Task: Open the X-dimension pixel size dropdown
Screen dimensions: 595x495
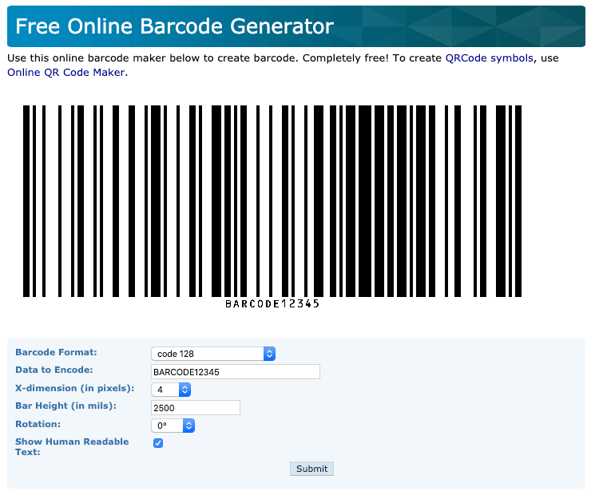Action: 171,390
